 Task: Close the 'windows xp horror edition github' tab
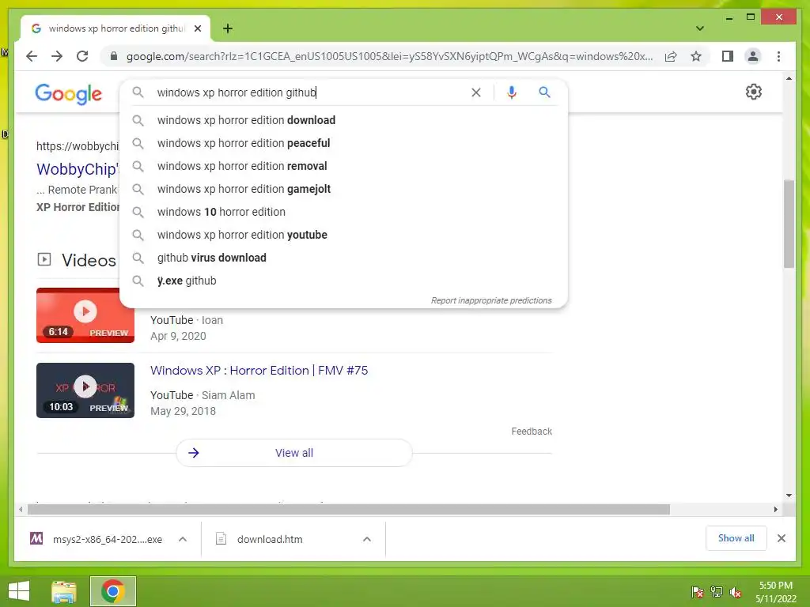(197, 28)
